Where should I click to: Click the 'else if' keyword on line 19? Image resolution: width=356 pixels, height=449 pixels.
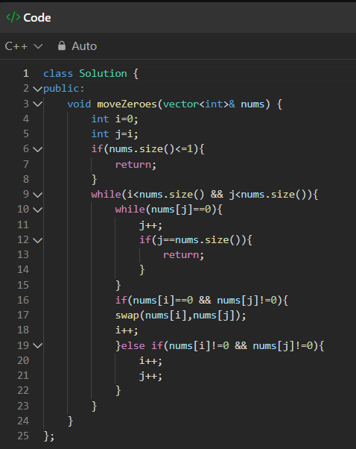[x=142, y=345]
